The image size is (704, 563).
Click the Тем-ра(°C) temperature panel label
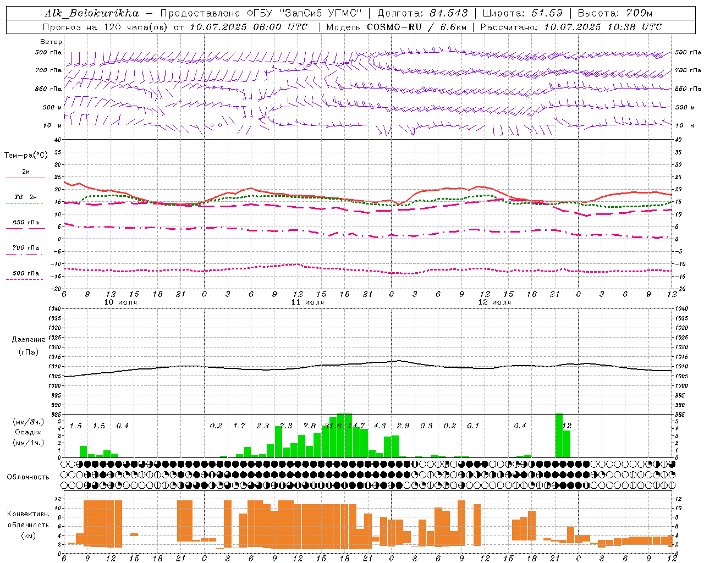(x=26, y=156)
